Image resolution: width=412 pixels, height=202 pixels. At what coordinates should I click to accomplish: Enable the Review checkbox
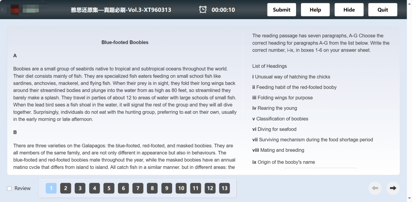(x=9, y=188)
